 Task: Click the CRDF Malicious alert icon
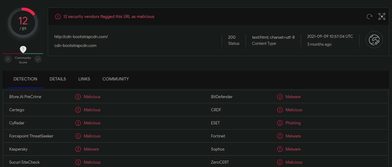click(x=280, y=110)
